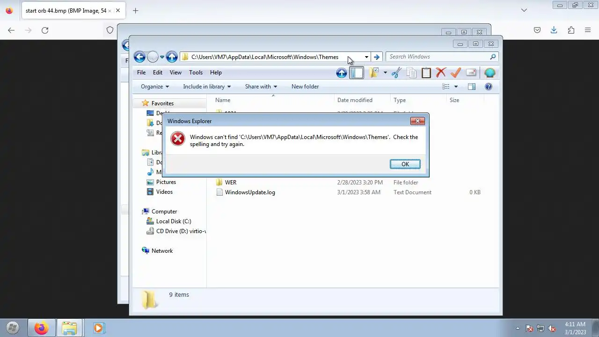Click the orange checkmark Properties icon

coord(456,73)
